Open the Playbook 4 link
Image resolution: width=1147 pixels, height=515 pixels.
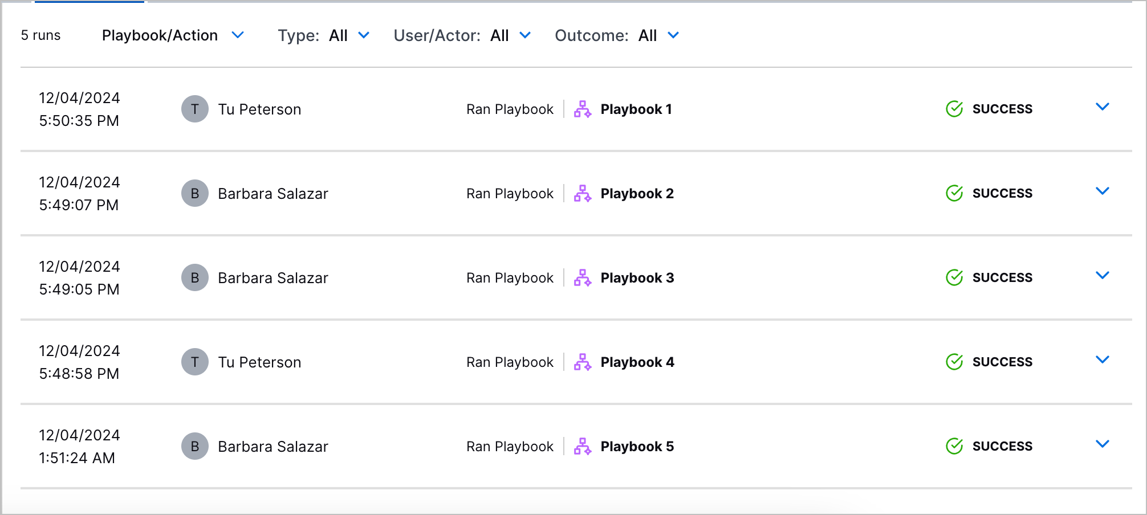(x=637, y=362)
